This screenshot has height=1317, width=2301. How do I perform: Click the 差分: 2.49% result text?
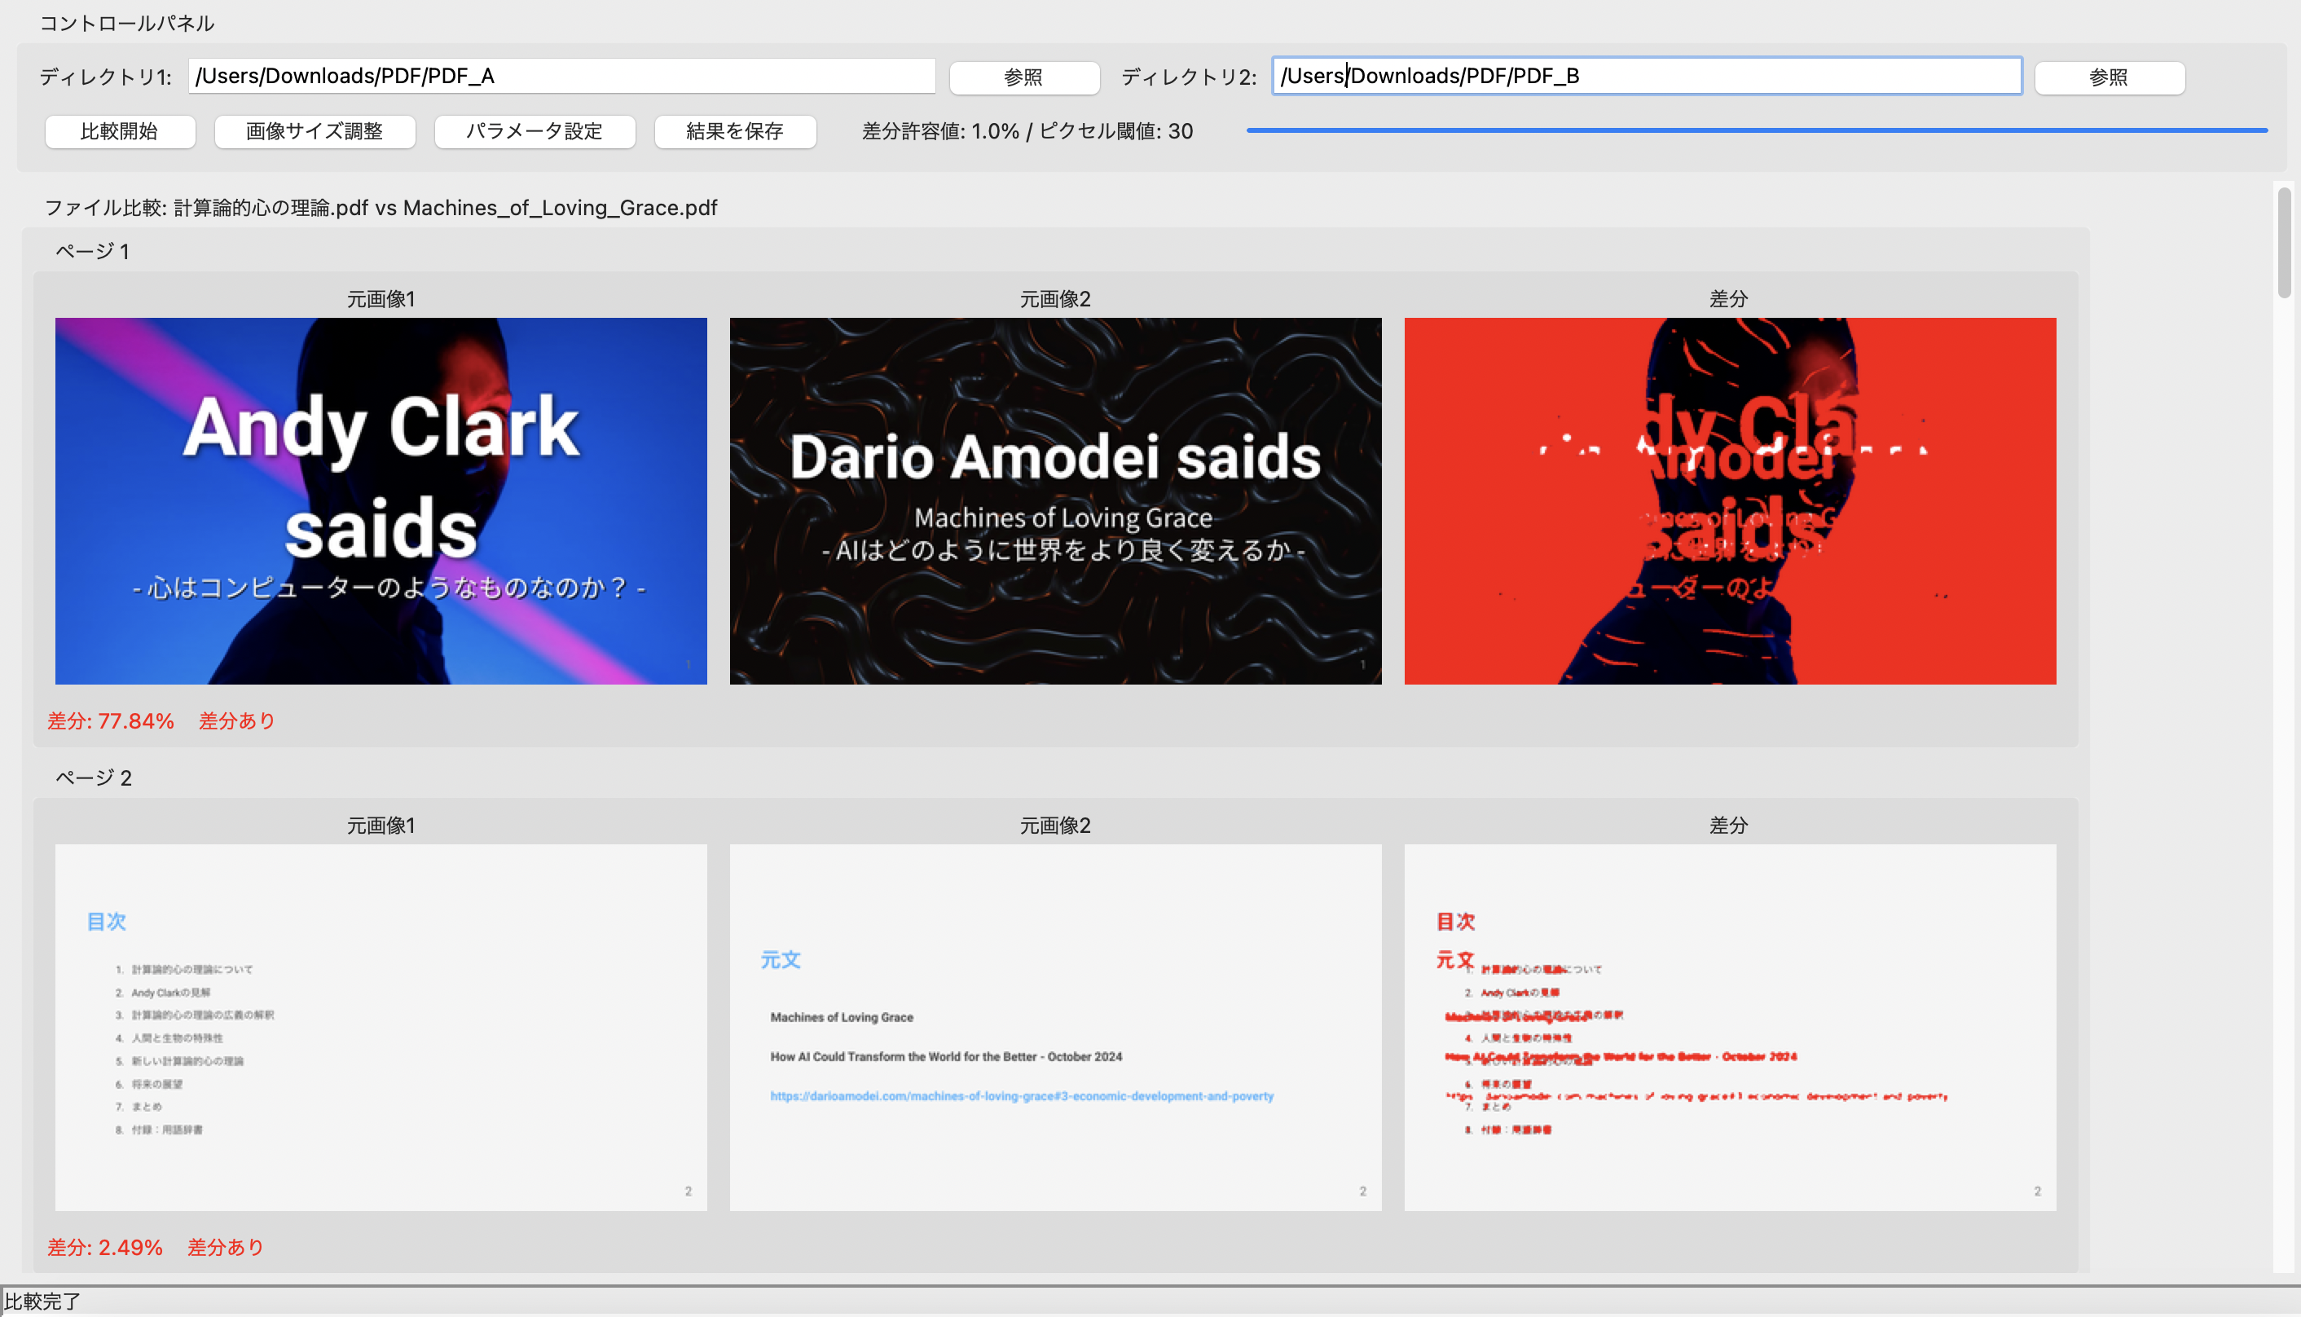[105, 1248]
